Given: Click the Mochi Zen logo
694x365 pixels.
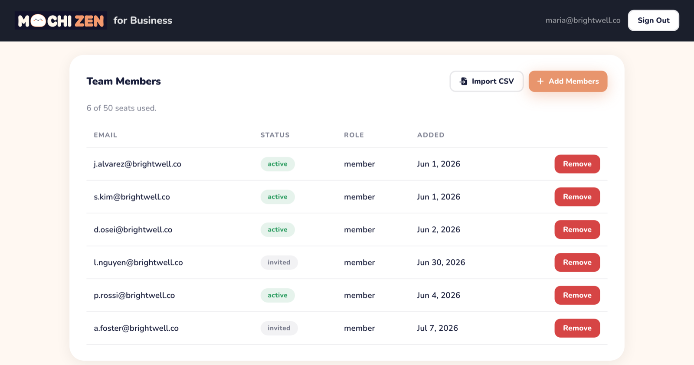Looking at the screenshot, I should point(61,20).
